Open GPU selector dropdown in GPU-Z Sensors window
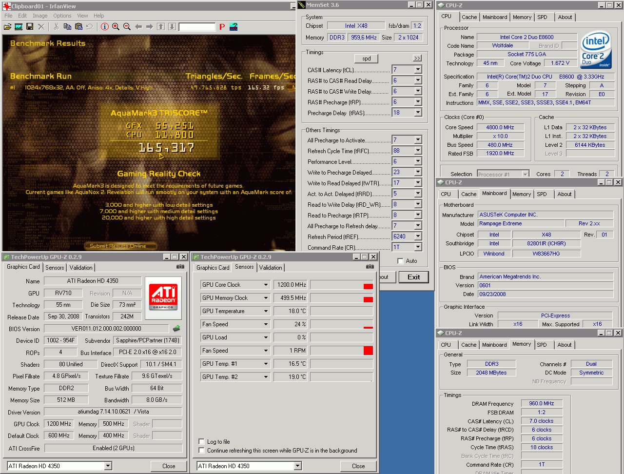 coord(297,466)
